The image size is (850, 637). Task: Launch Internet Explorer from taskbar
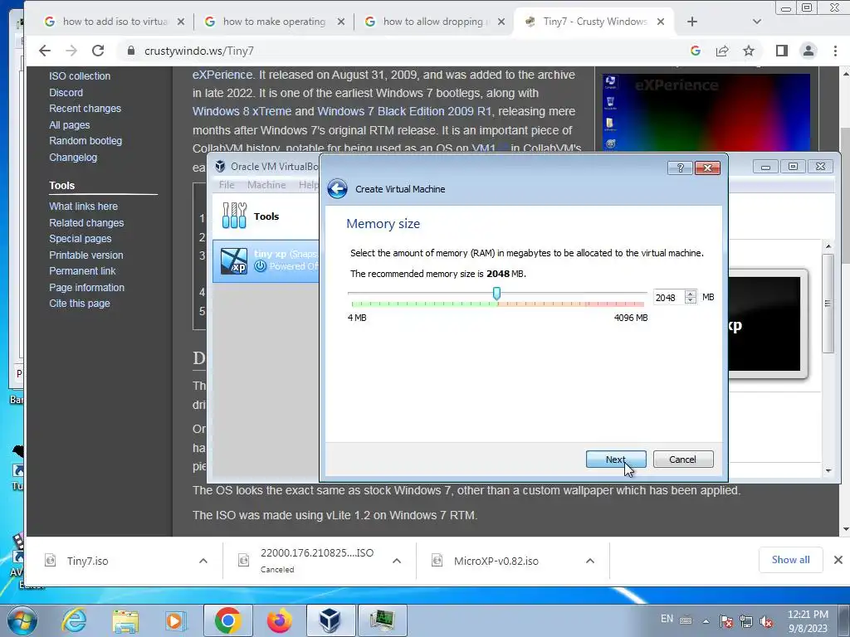74,620
